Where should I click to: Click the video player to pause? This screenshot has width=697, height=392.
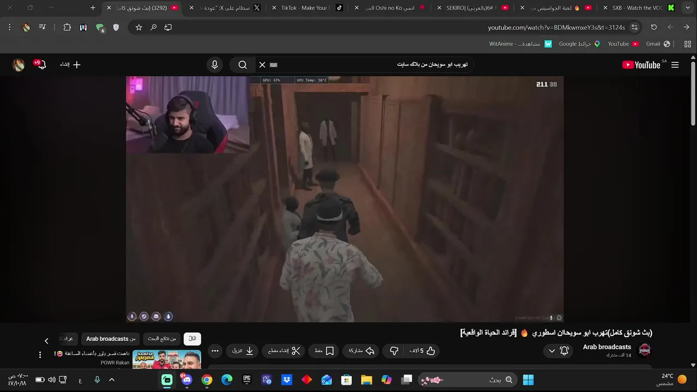(345, 199)
